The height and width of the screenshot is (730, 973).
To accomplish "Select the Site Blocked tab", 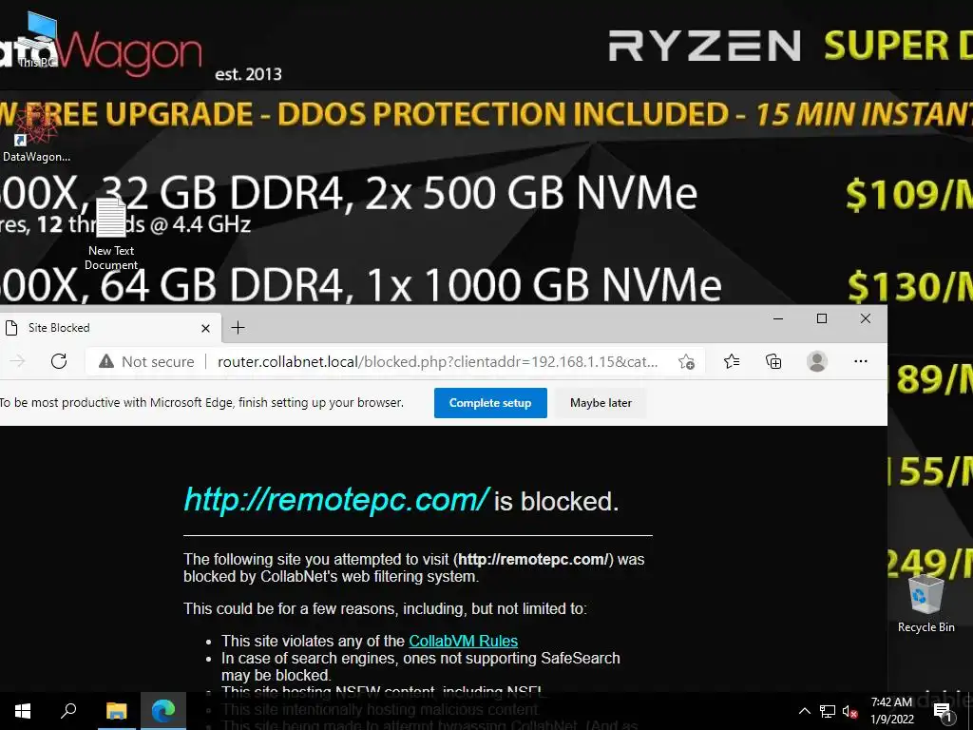I will click(x=109, y=328).
